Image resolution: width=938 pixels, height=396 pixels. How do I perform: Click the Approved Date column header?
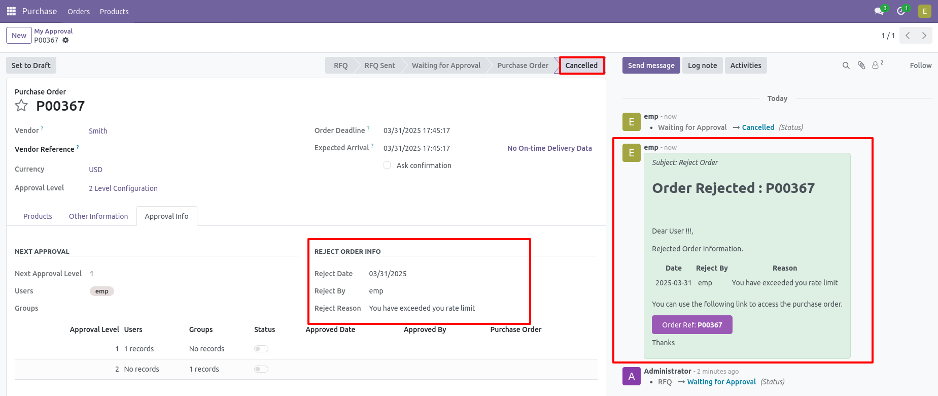coord(330,329)
